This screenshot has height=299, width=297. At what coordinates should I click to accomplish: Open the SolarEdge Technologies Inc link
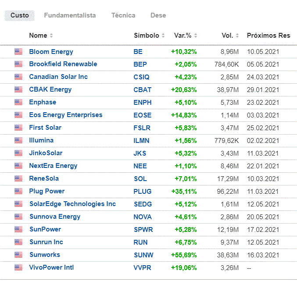(73, 204)
